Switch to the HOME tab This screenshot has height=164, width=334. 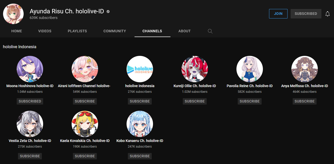17,31
